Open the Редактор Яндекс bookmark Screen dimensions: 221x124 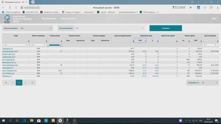click(50, 12)
